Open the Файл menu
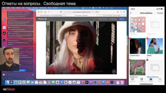The height and width of the screenshot is (93, 166). [x=13, y=8]
